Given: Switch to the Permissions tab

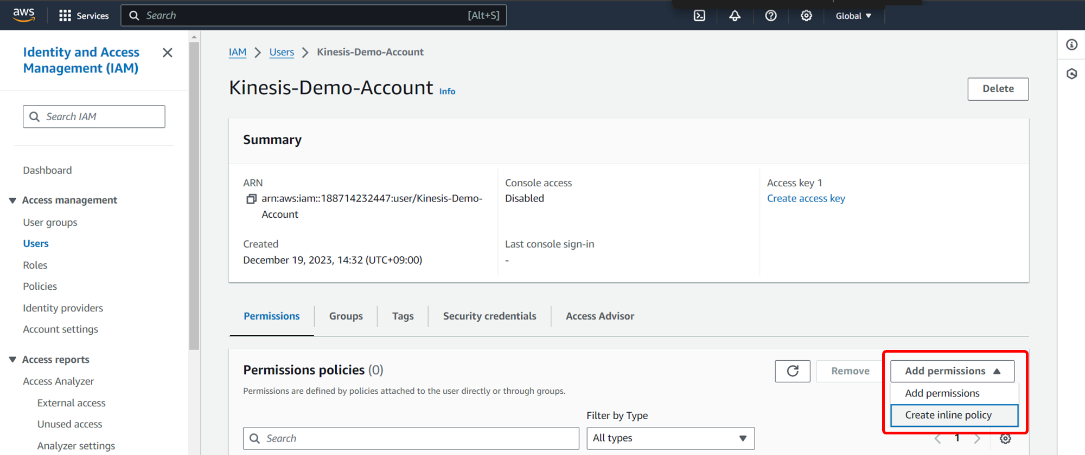Looking at the screenshot, I should point(271,316).
